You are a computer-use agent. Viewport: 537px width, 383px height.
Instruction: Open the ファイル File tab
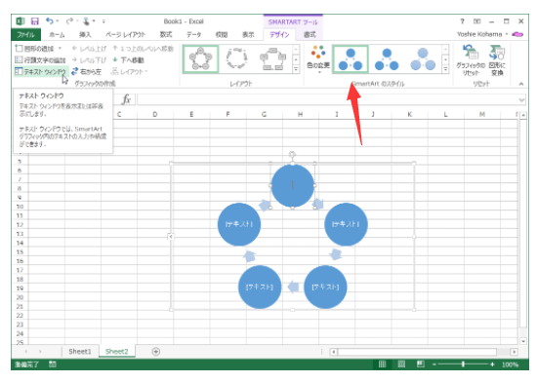click(26, 34)
